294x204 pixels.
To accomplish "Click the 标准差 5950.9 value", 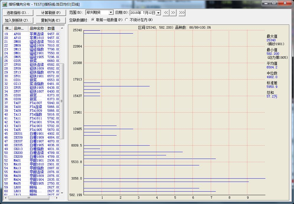I will (x=272, y=87).
